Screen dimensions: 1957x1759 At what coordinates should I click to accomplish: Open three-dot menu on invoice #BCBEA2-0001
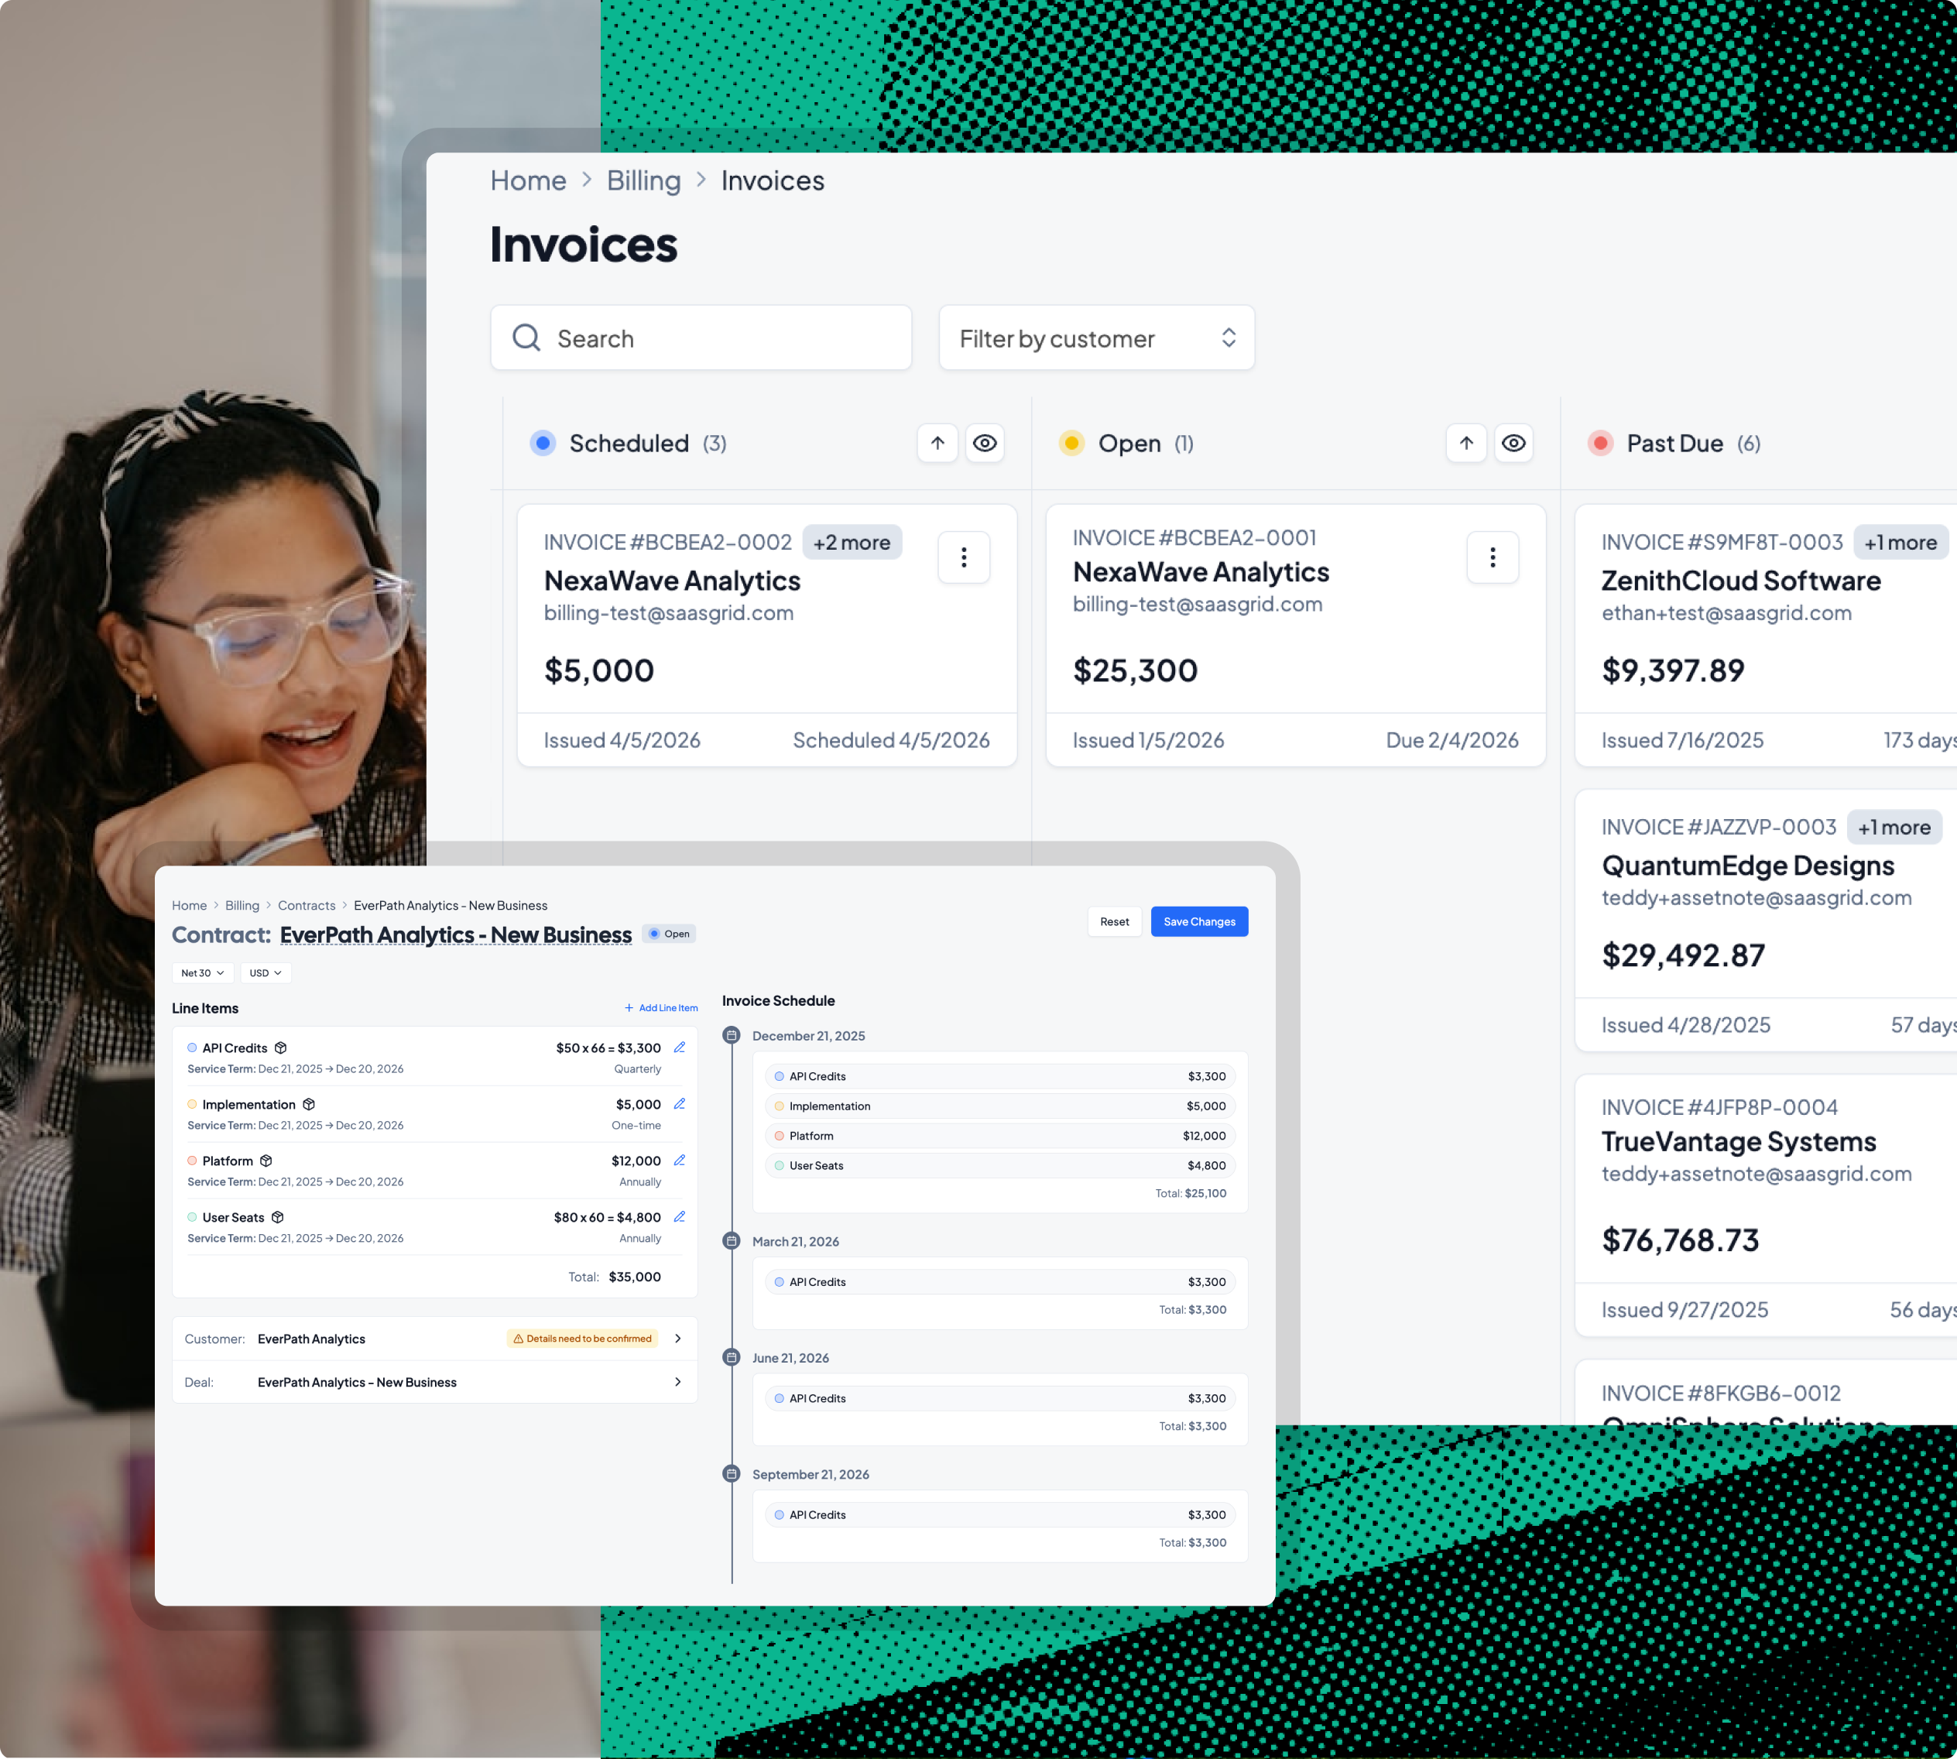coord(1493,557)
